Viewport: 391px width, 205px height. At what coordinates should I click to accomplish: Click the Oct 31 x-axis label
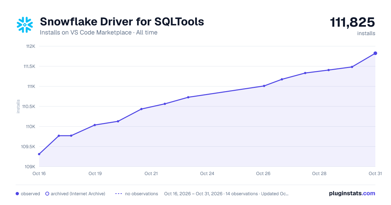[x=375, y=173]
